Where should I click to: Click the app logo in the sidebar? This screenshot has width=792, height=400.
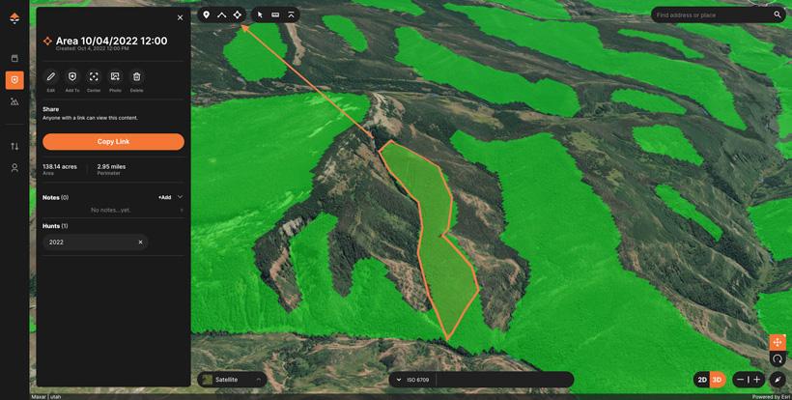[x=14, y=18]
